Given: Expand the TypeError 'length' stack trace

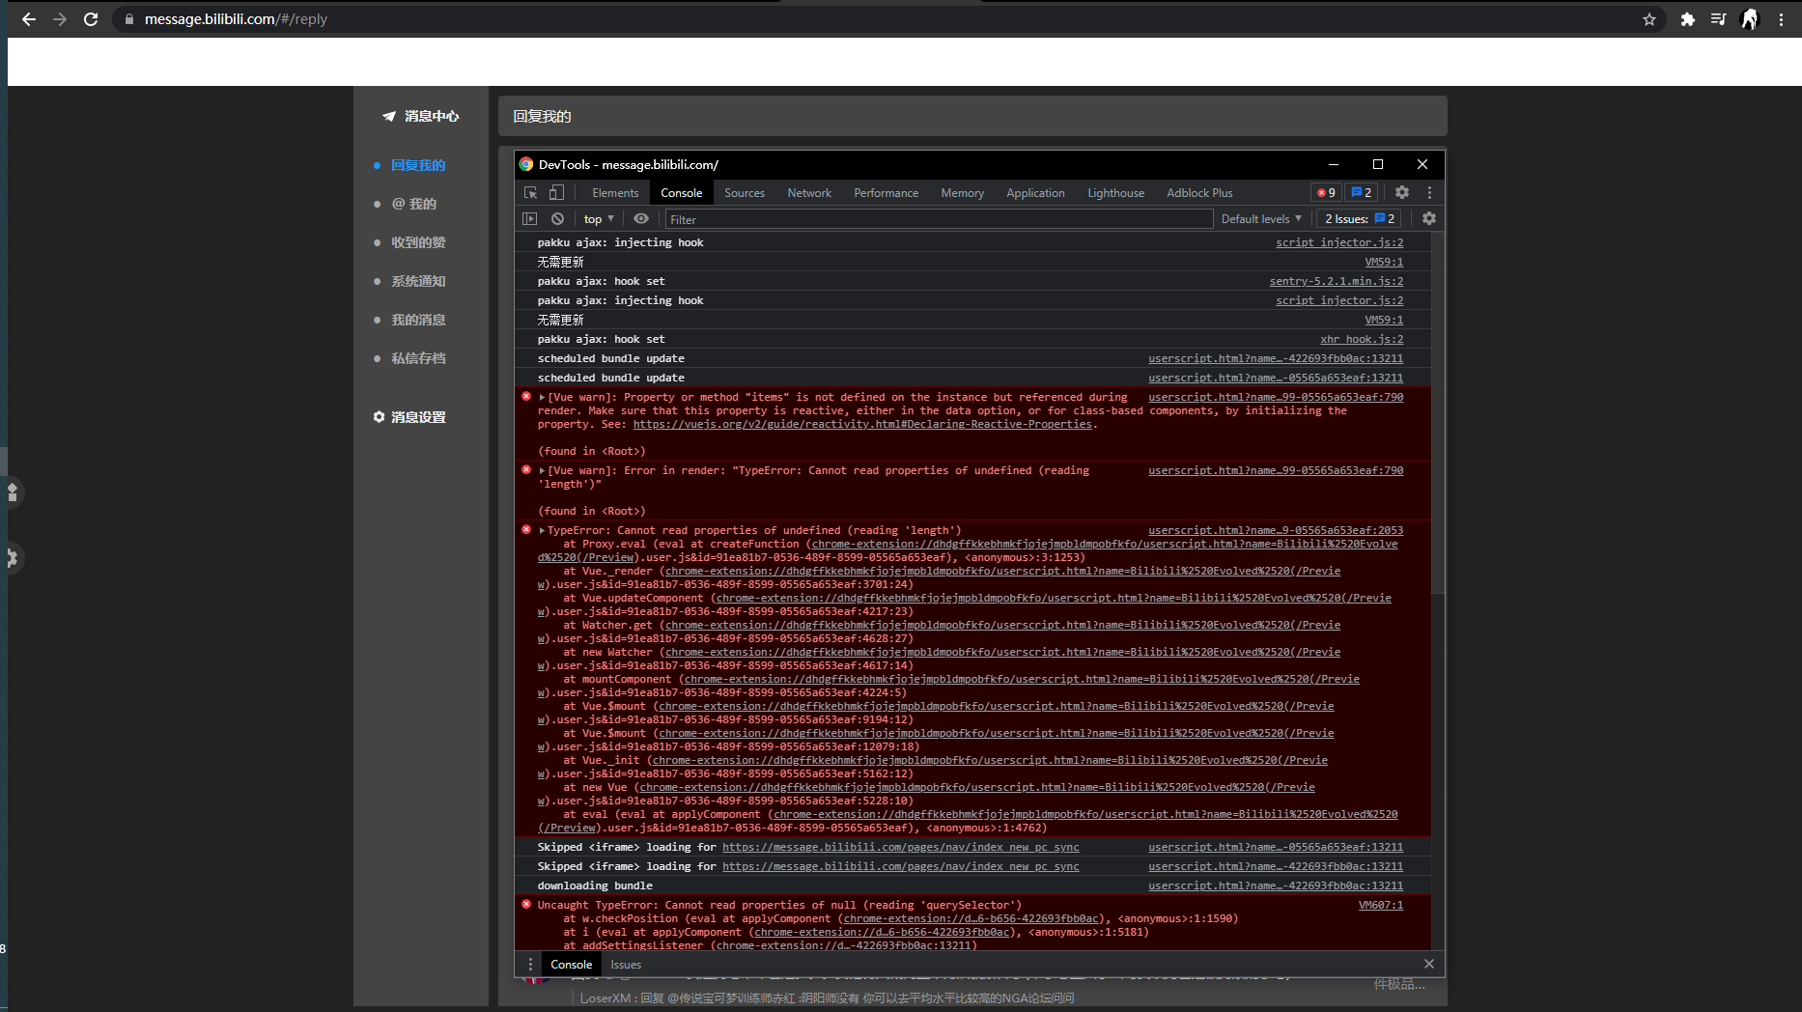Looking at the screenshot, I should (x=543, y=531).
